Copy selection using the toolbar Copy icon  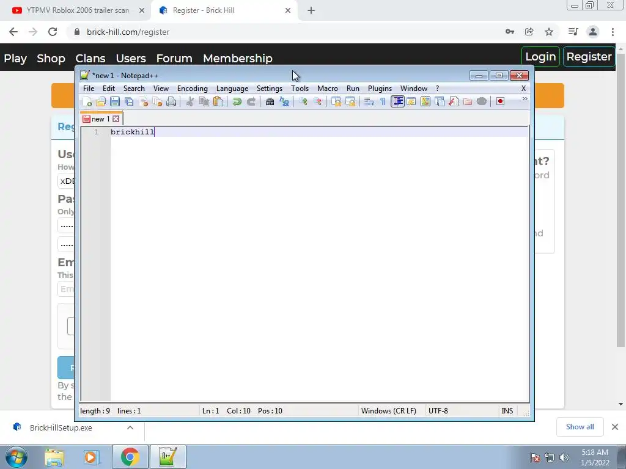[204, 101]
